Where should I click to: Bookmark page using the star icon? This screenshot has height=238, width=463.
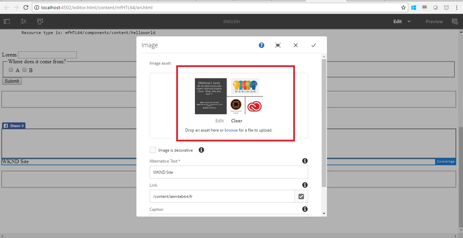point(403,7)
